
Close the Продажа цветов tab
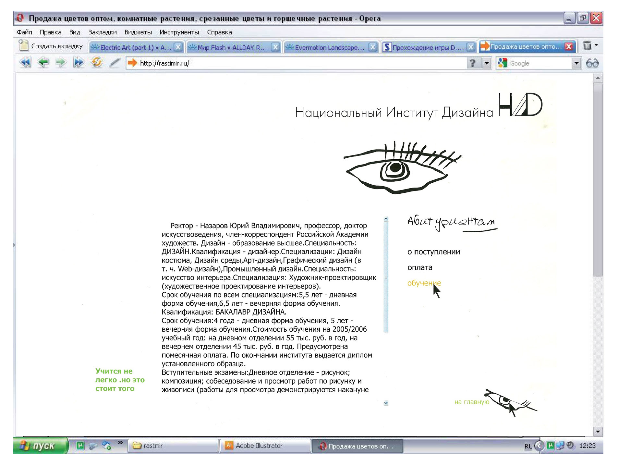tap(568, 47)
